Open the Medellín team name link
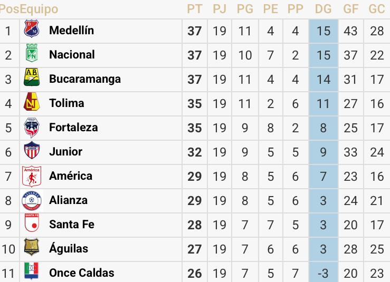 (x=71, y=31)
